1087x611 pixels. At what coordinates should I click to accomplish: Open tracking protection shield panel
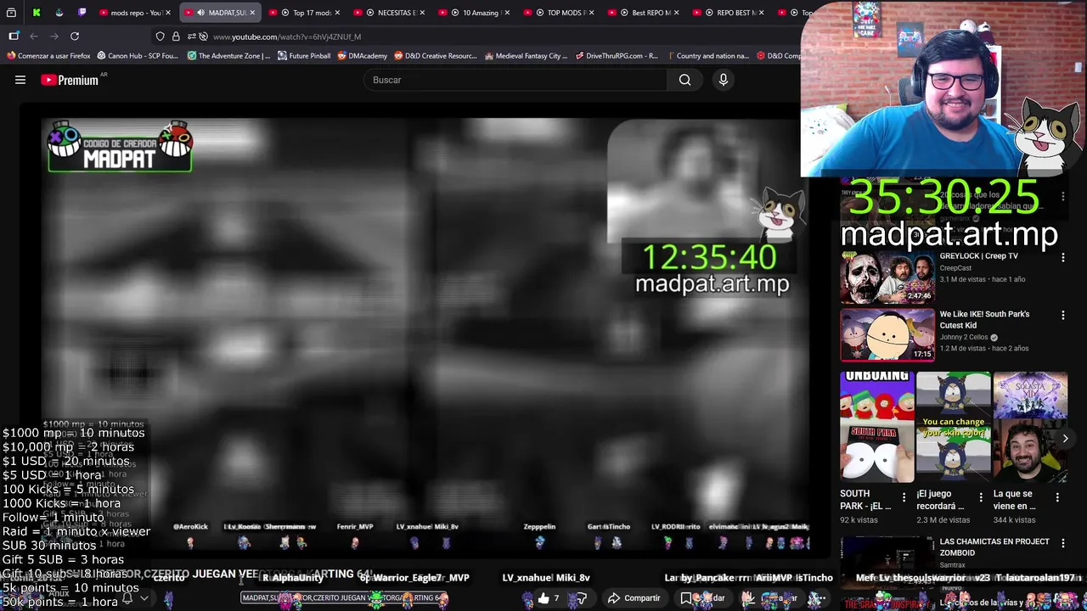coord(160,36)
